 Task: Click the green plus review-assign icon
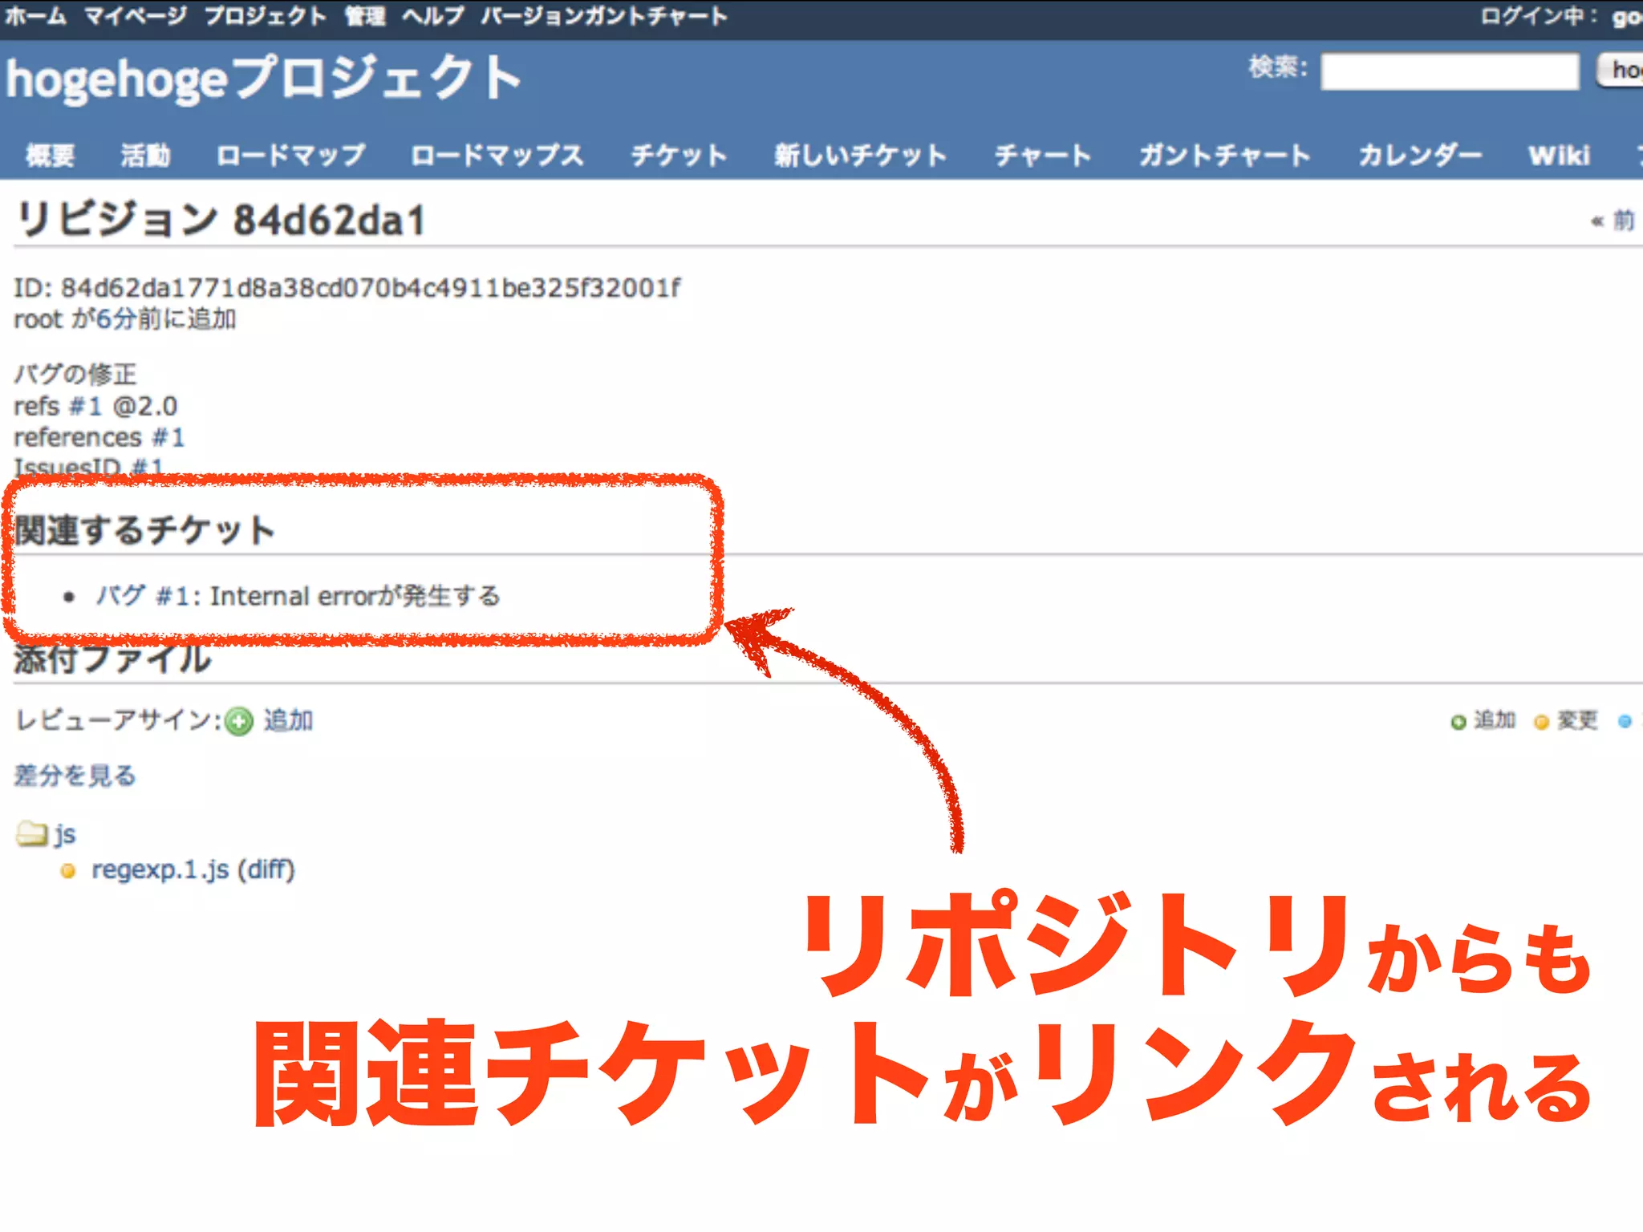coord(239,721)
